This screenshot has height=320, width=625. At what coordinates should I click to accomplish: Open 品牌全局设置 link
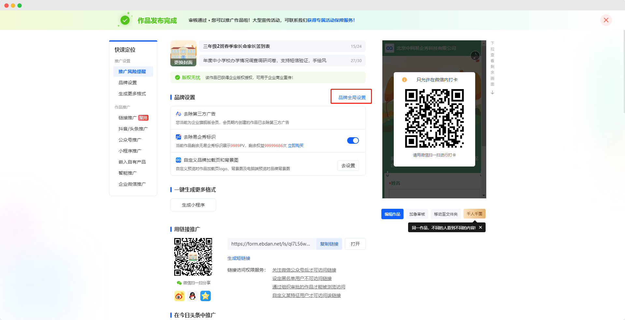pyautogui.click(x=352, y=98)
